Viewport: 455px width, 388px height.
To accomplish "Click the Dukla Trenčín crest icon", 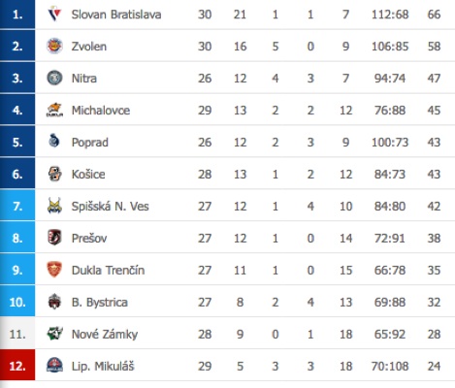I will [54, 270].
